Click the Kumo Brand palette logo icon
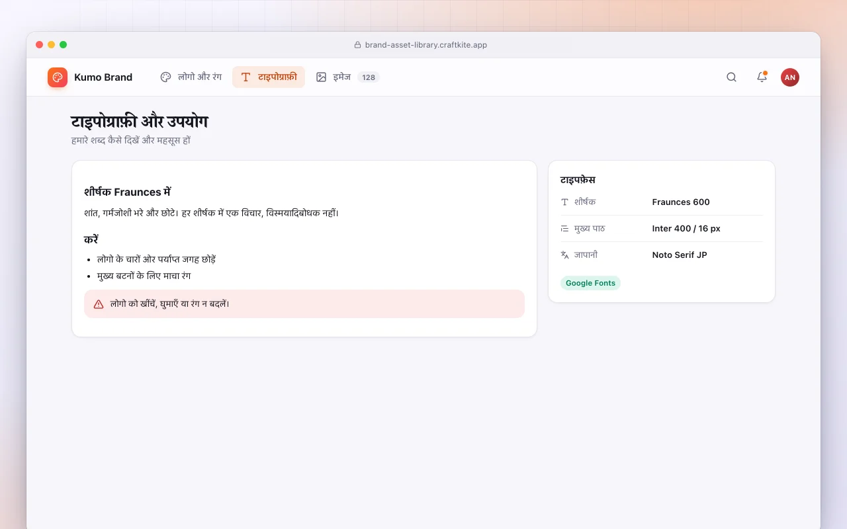 point(58,77)
